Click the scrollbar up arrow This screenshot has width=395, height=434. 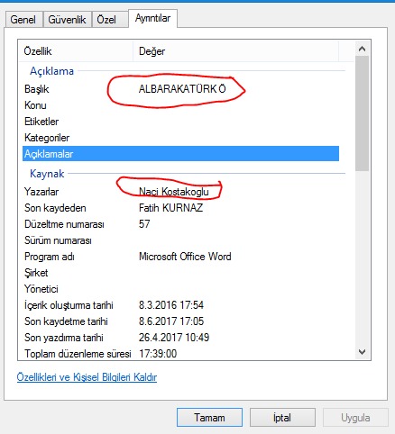[363, 49]
